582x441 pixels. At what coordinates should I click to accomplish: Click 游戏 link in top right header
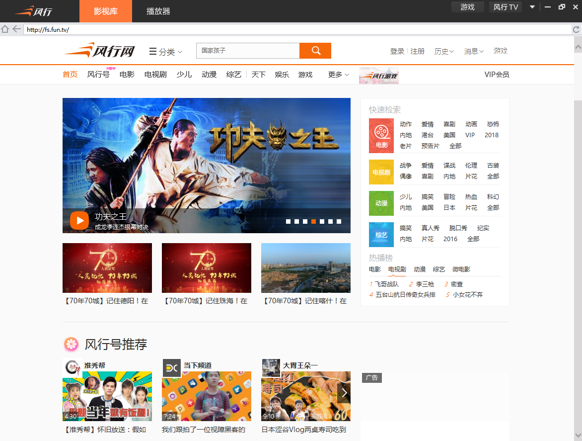pos(501,51)
